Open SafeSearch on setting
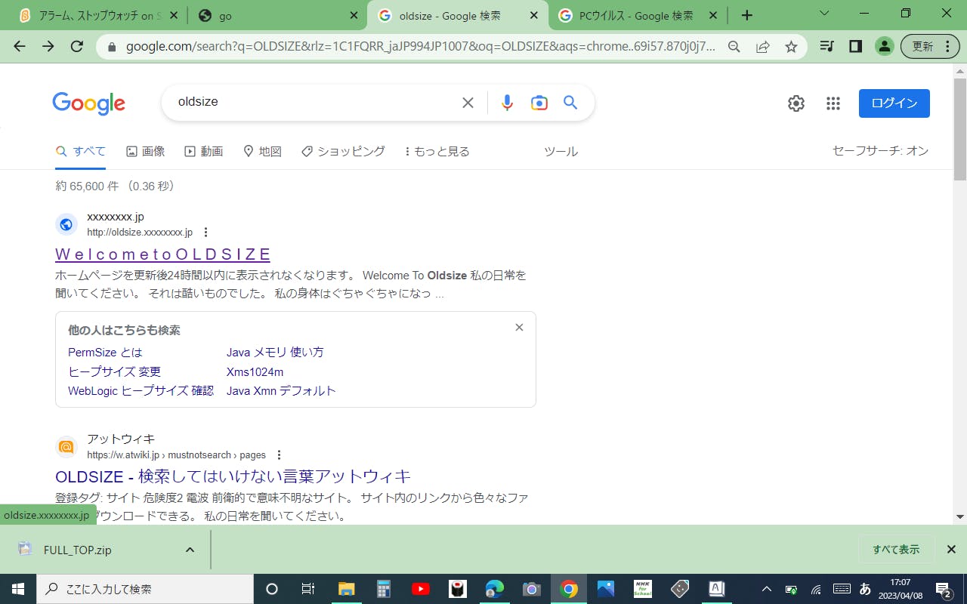This screenshot has width=967, height=604. (879, 151)
